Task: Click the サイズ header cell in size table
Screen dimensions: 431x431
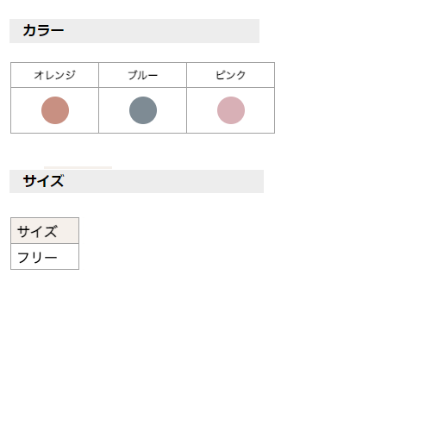Action: pos(45,231)
